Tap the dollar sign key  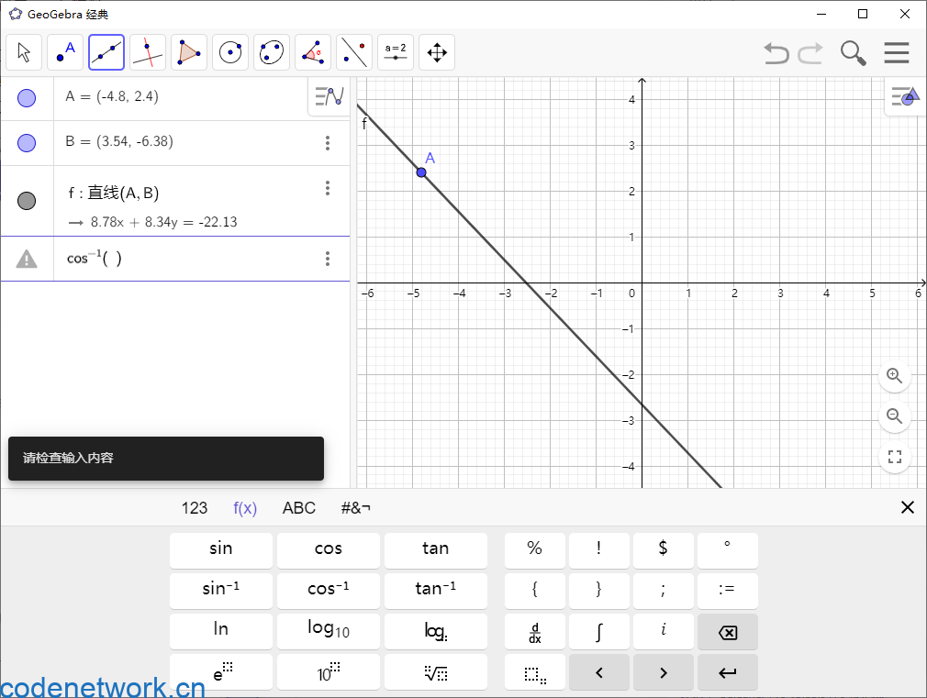[x=664, y=550]
